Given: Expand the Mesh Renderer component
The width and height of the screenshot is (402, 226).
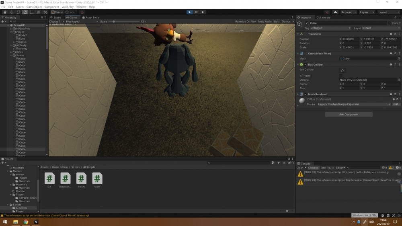Looking at the screenshot, I should click(x=298, y=94).
